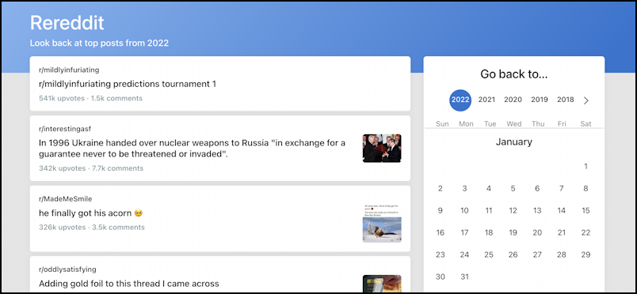The width and height of the screenshot is (637, 294).
Task: Pick January 26 in the calendar
Action: [513, 254]
